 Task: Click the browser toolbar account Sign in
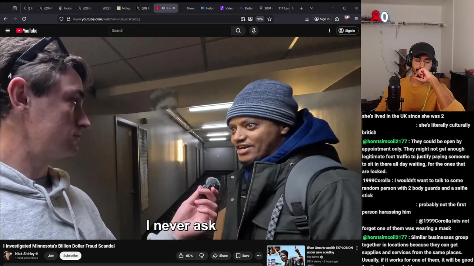[322, 19]
